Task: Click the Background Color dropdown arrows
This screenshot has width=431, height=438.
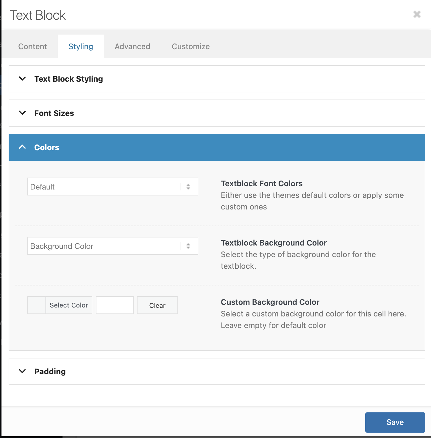Action: point(188,246)
